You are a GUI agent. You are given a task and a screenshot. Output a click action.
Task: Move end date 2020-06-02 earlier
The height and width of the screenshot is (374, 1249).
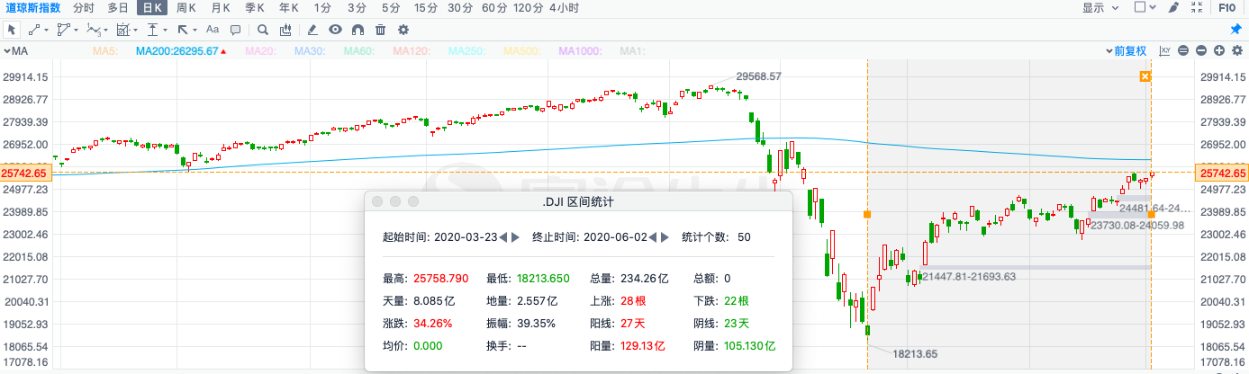coord(652,237)
